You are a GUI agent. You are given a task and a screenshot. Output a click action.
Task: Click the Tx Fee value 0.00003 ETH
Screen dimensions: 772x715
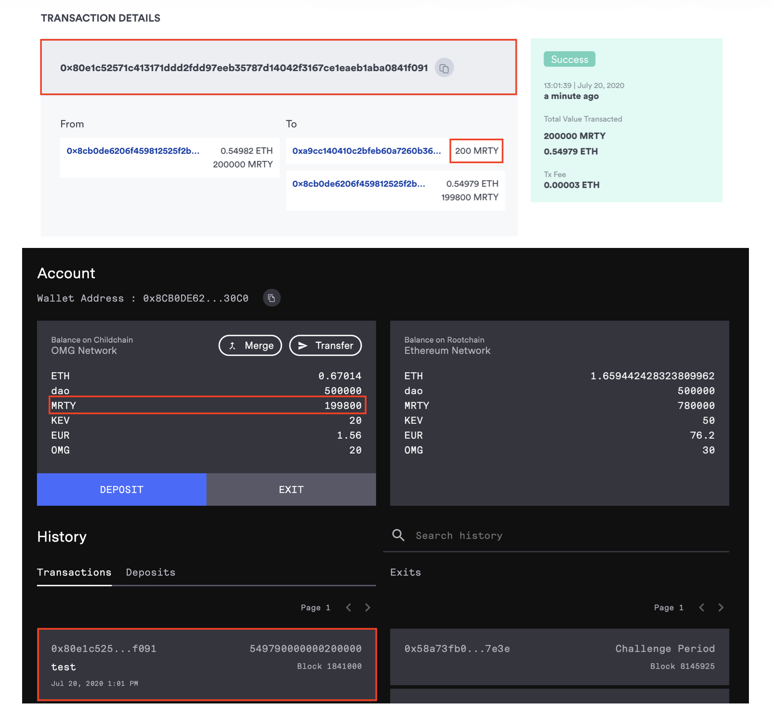point(572,185)
